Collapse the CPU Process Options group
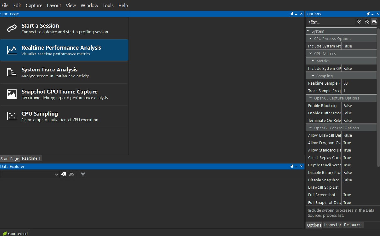Screen dimensions: 380x236 coord(311,39)
